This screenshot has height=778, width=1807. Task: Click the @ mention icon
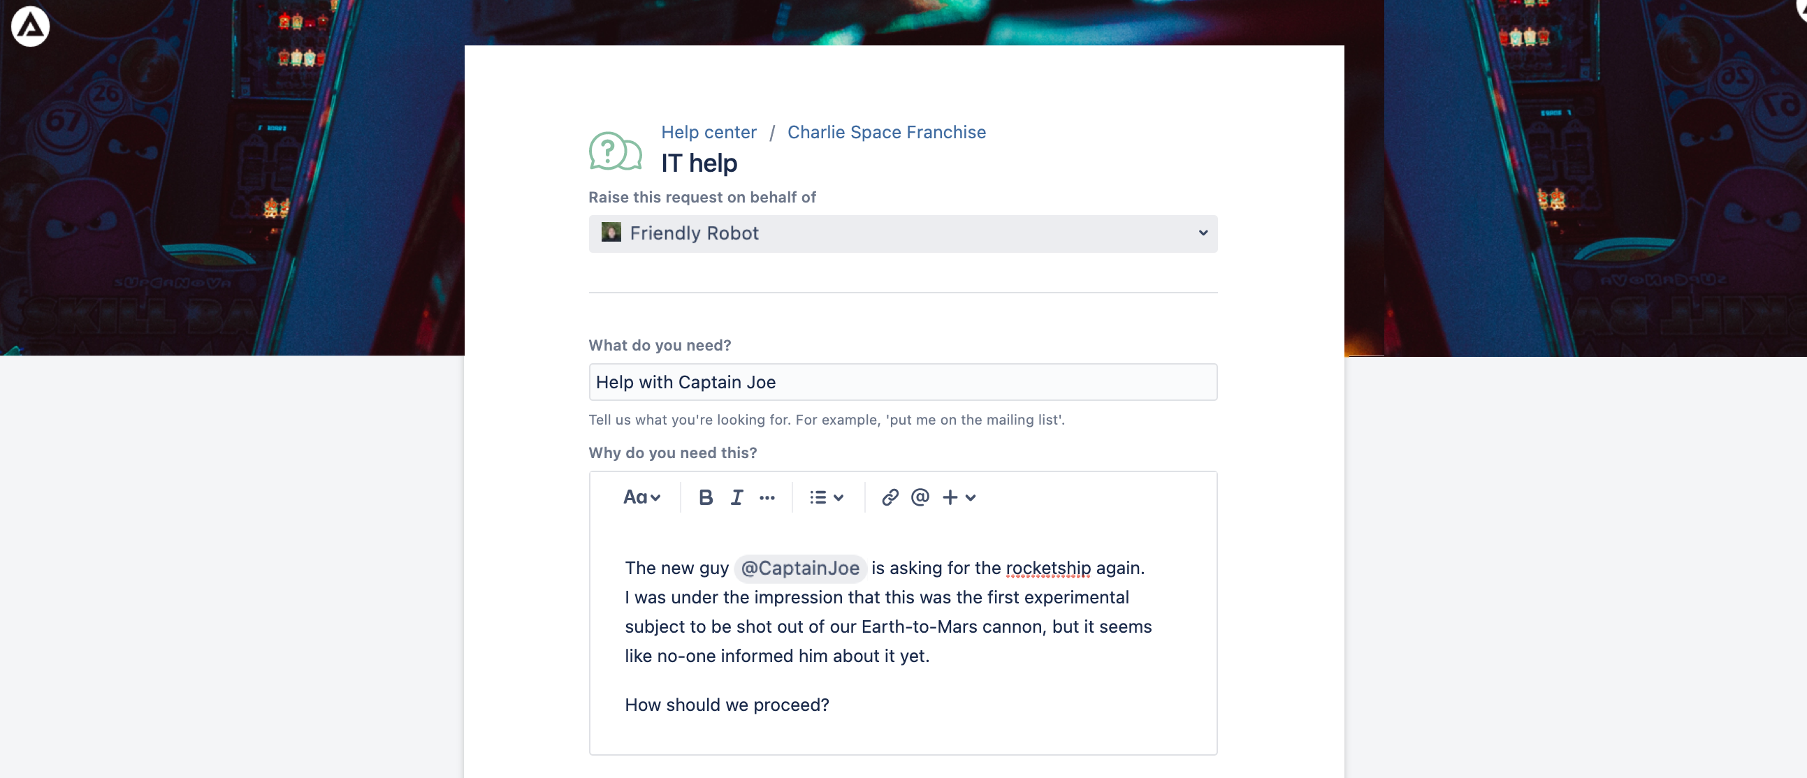point(920,498)
